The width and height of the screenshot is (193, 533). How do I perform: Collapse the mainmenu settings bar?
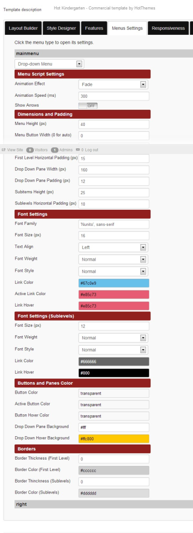point(104,54)
